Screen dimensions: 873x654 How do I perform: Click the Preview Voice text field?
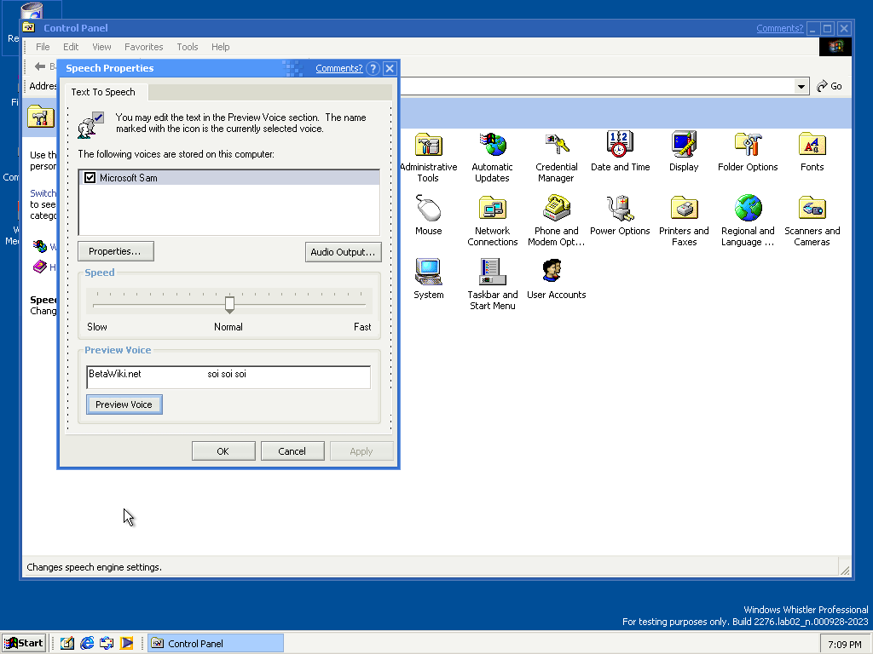[x=228, y=376]
